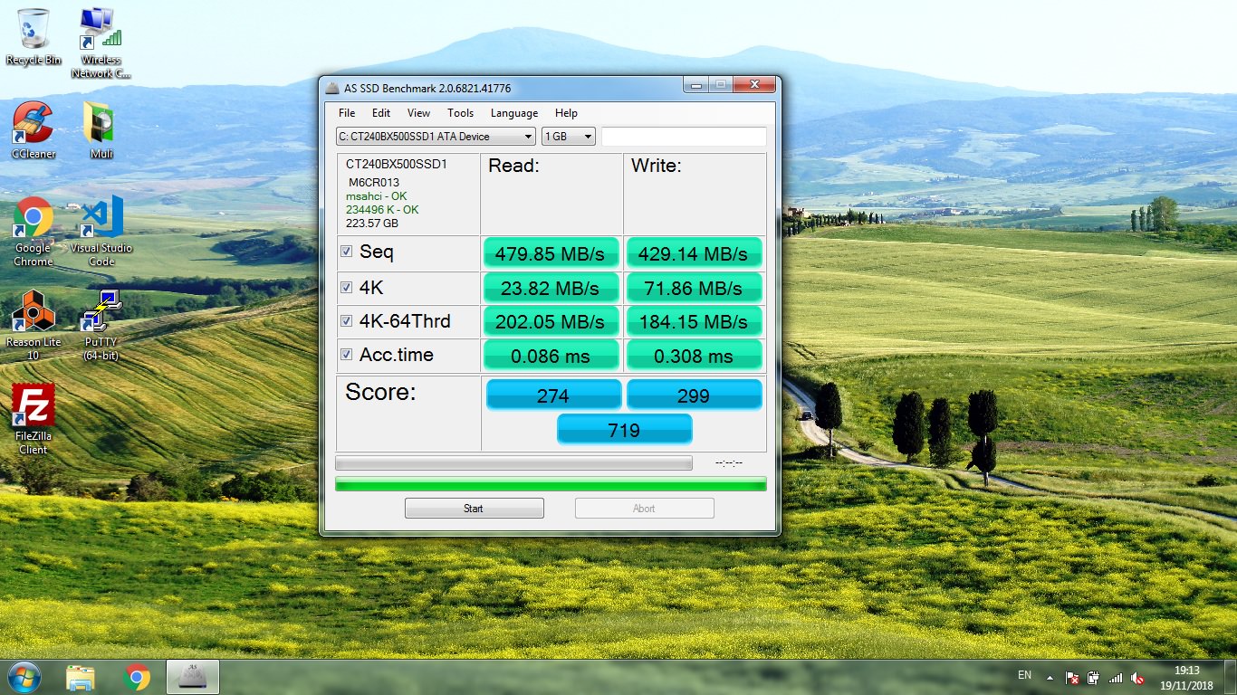Image resolution: width=1237 pixels, height=695 pixels.
Task: Click the 234496 K - OK alignment status
Action: [x=382, y=210]
